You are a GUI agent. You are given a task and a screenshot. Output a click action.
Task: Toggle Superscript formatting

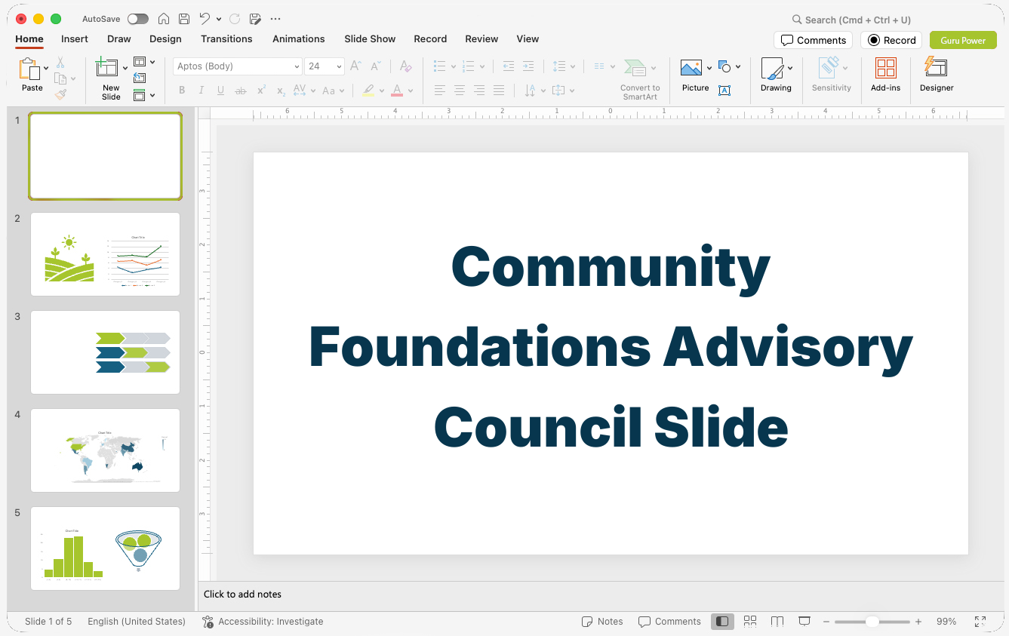pos(261,91)
